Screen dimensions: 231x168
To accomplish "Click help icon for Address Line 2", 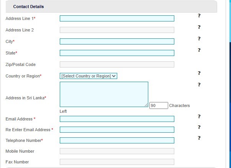I will click(x=199, y=27).
